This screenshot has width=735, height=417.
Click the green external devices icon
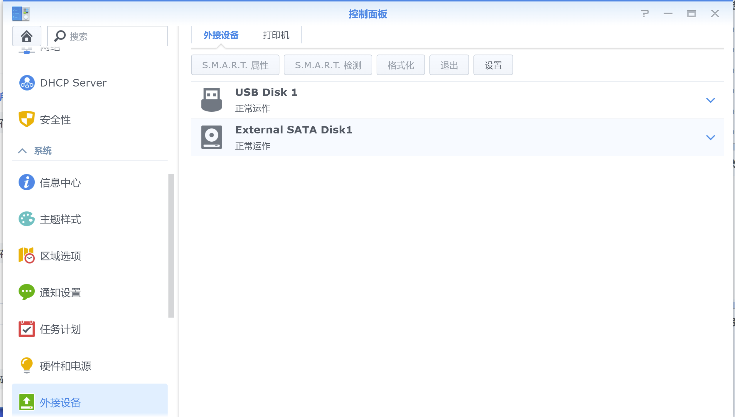(27, 402)
